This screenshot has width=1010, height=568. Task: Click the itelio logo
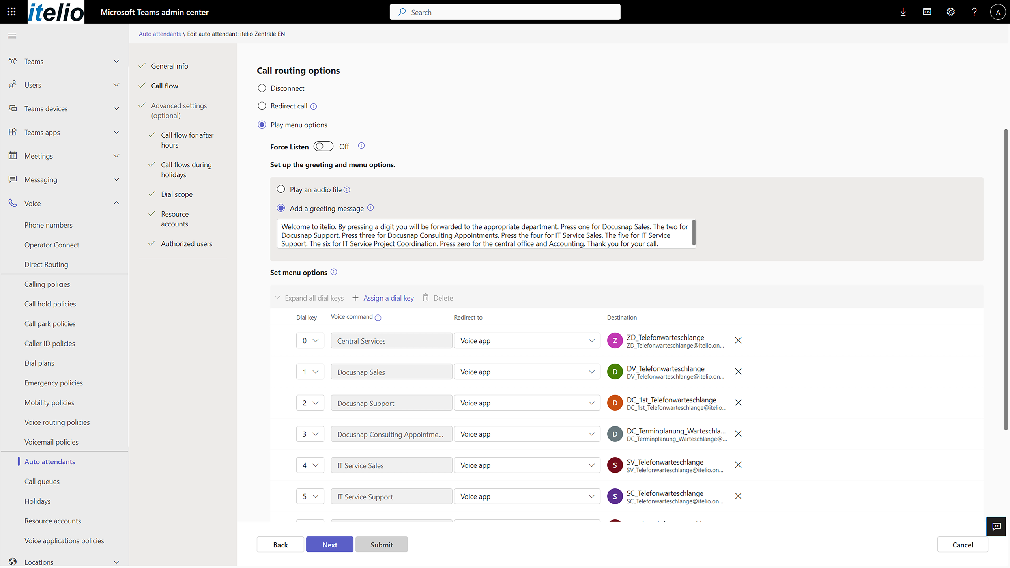click(x=56, y=12)
